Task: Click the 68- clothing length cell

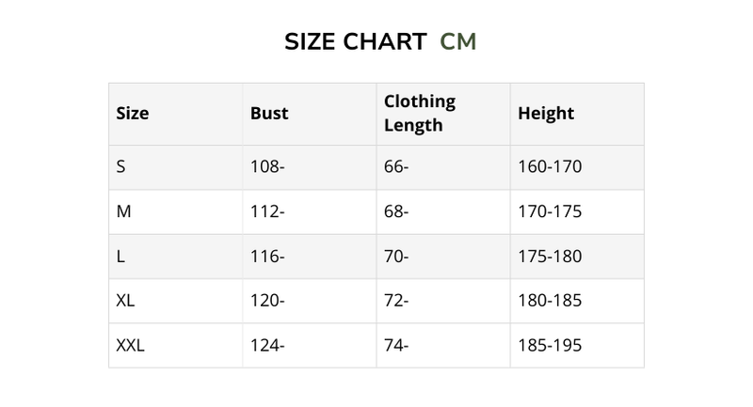Action: pyautogui.click(x=396, y=211)
